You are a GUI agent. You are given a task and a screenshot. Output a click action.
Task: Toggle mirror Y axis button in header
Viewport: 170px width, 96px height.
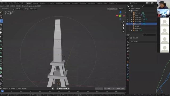112,9
